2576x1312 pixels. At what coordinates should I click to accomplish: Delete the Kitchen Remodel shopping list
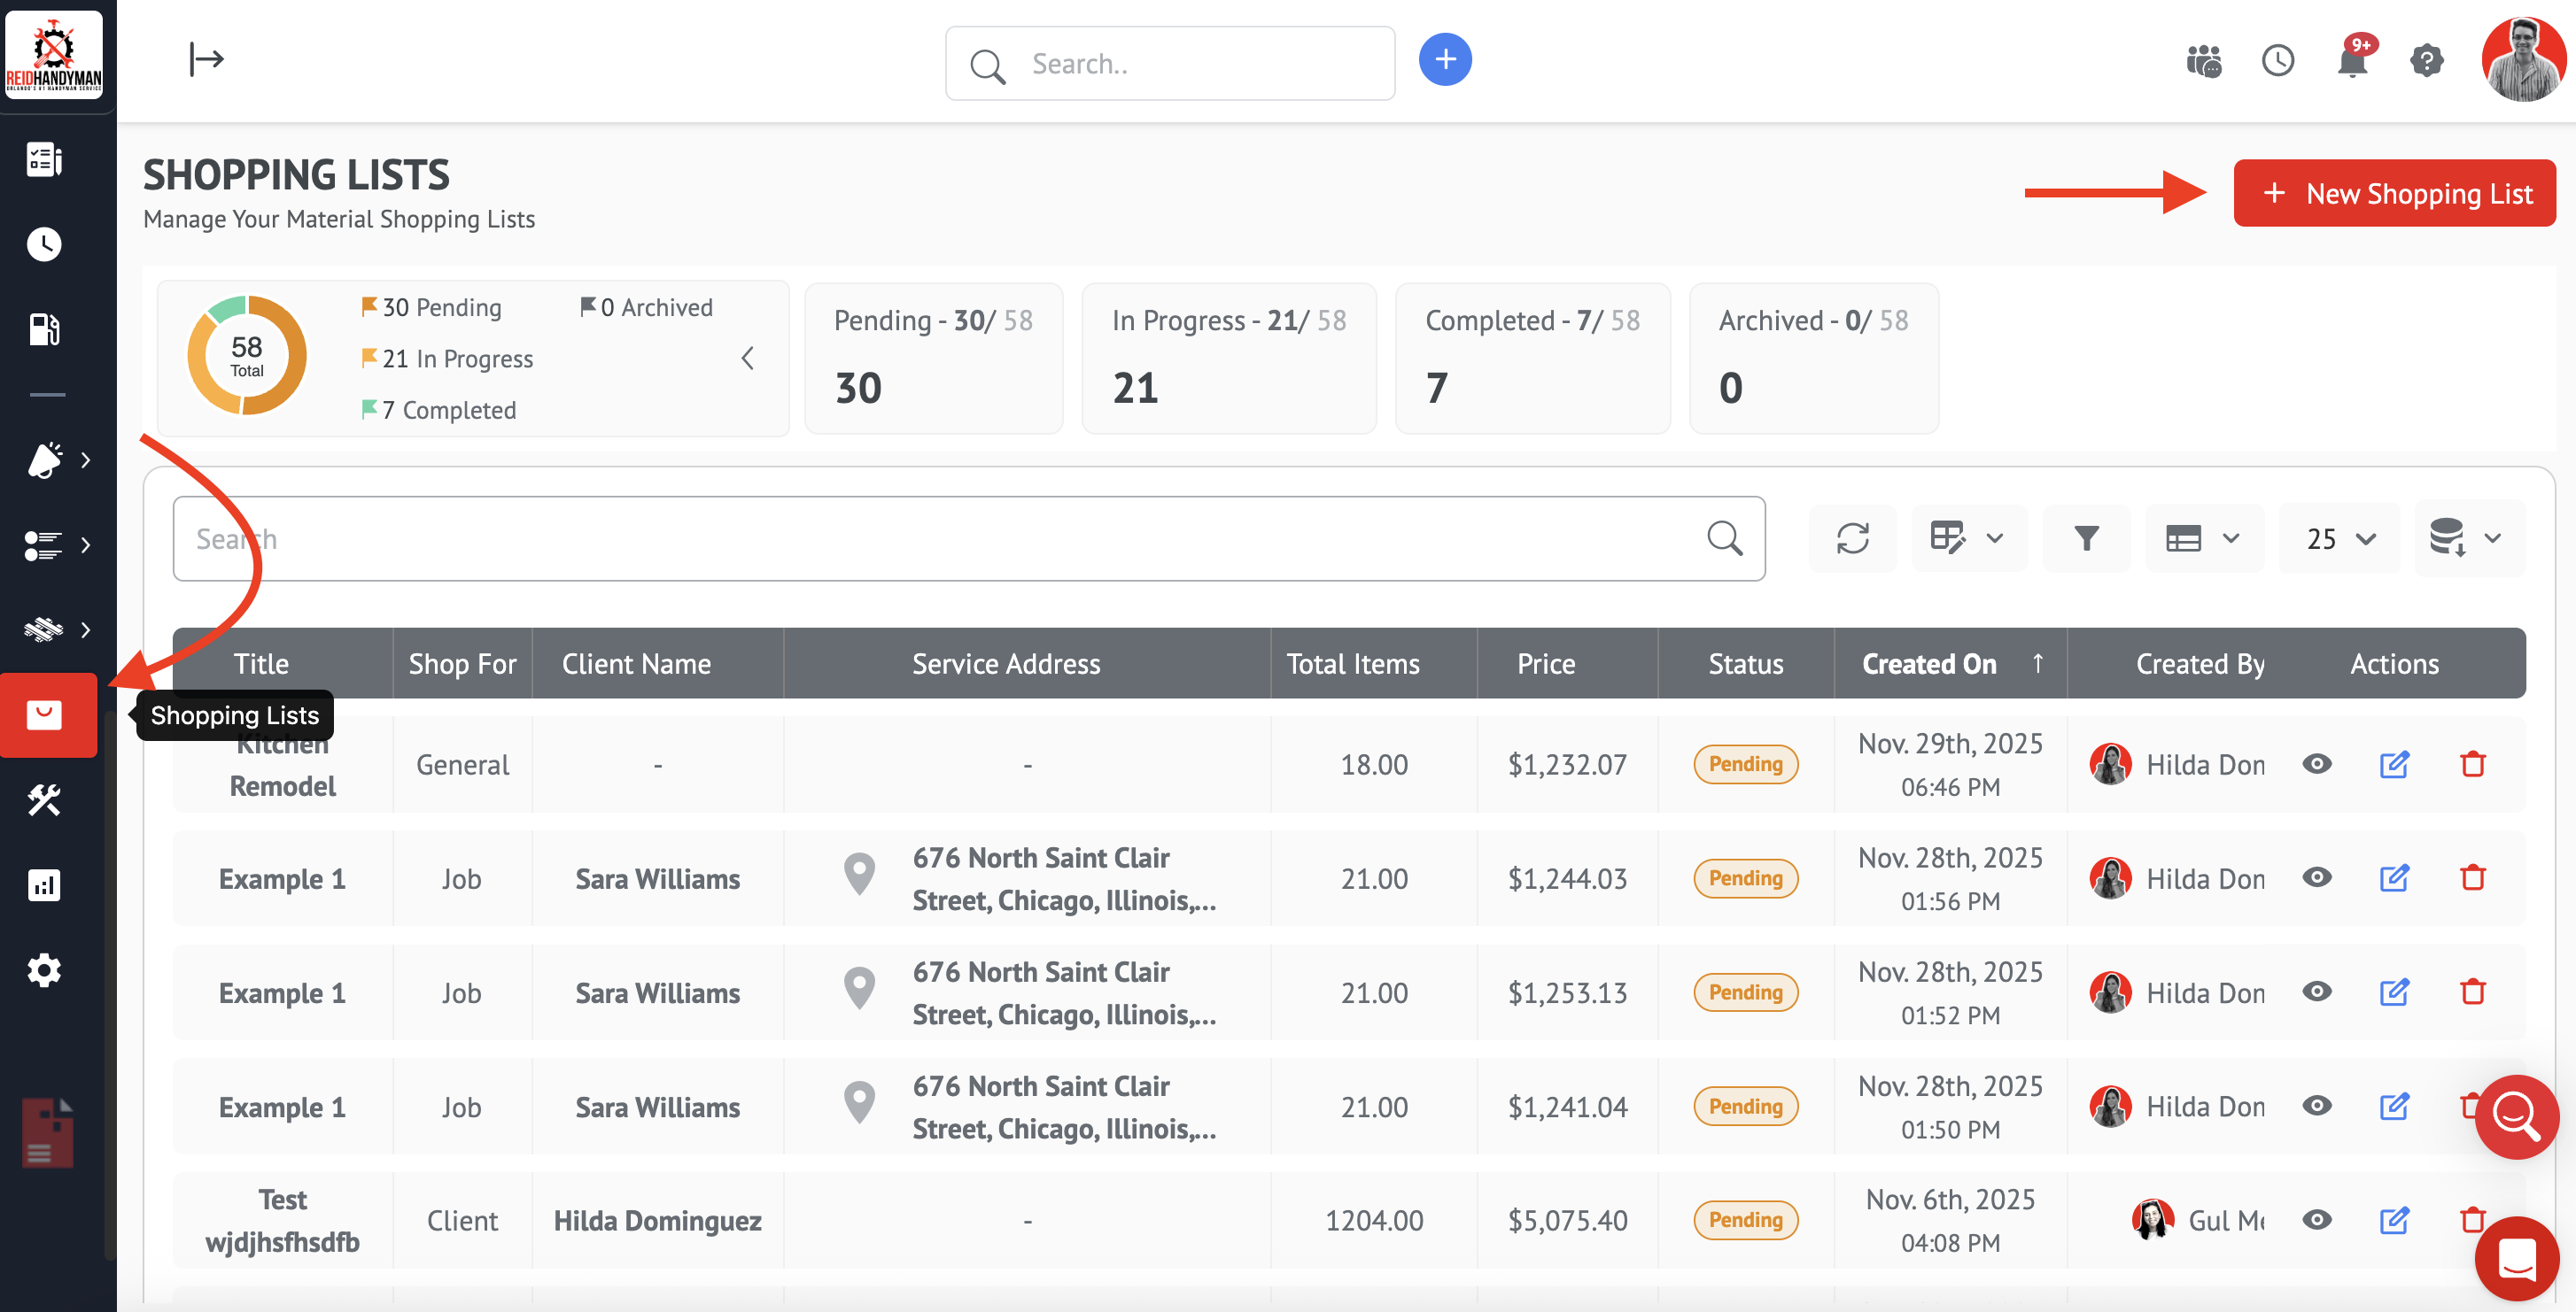click(2472, 764)
